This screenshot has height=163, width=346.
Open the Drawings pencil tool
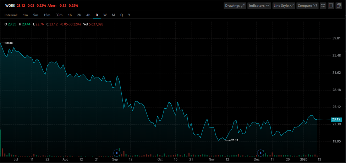(235, 6)
